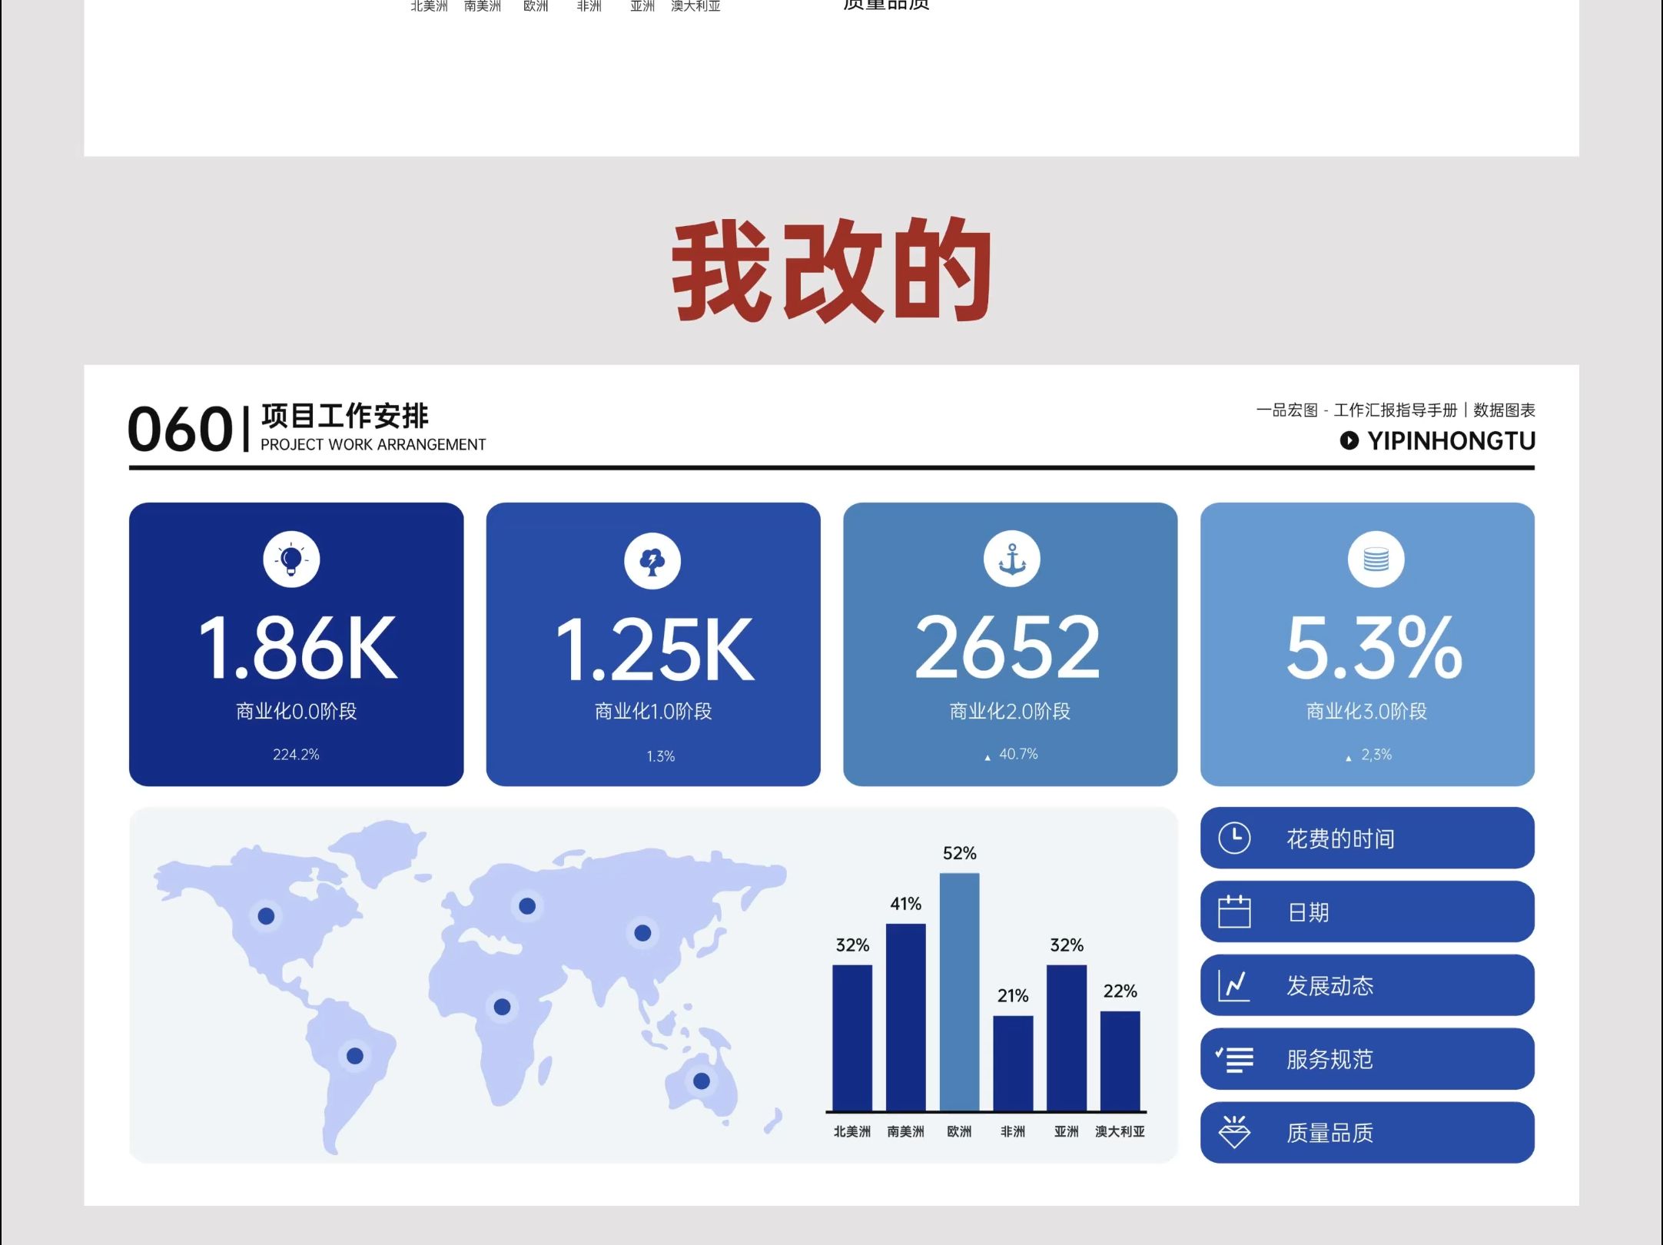The width and height of the screenshot is (1663, 1245).
Task: Click the 5.3% value
Action: pos(1374,647)
